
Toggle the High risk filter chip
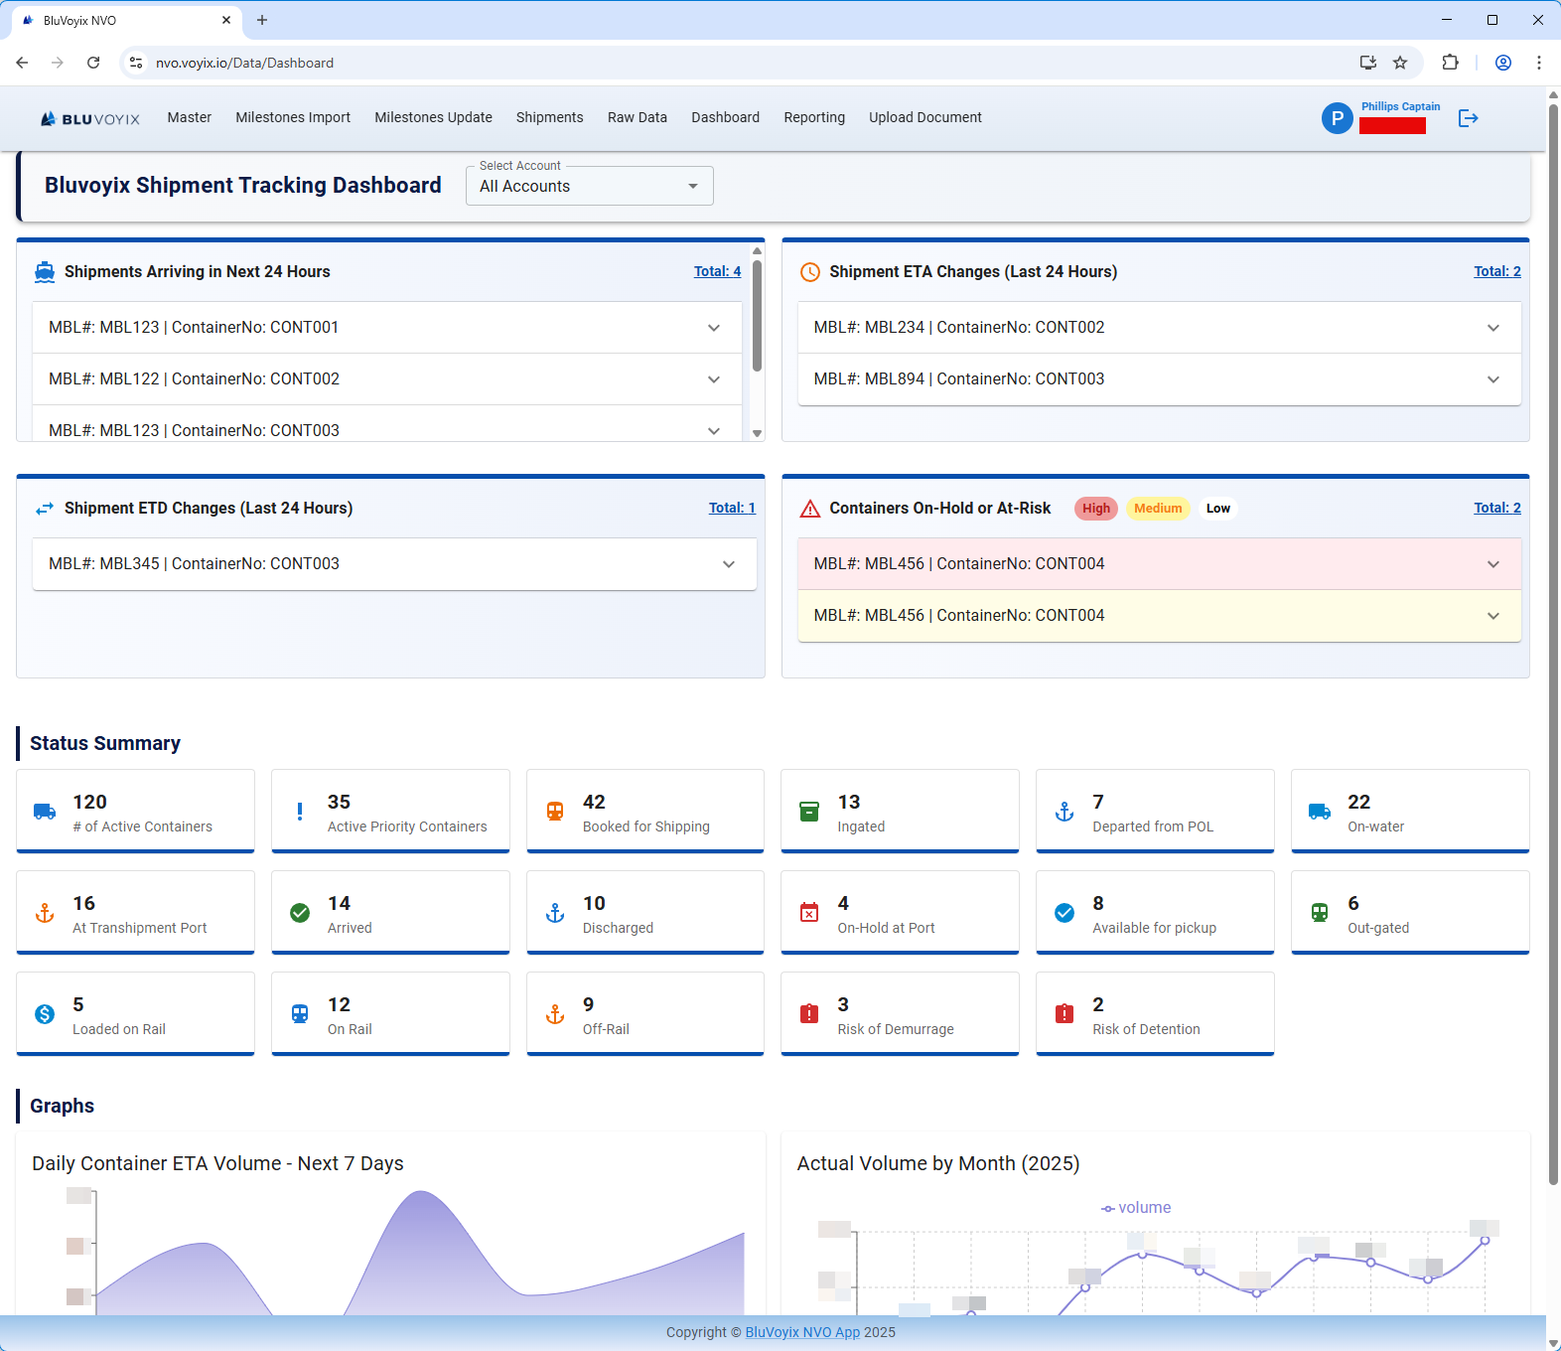coord(1095,509)
